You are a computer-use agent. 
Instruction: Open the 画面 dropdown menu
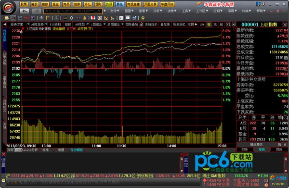pyautogui.click(x=129, y=11)
